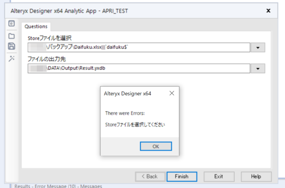This screenshot has height=188, width=285.
Task: Click the save disk icon in sidebar
Action: [12, 46]
